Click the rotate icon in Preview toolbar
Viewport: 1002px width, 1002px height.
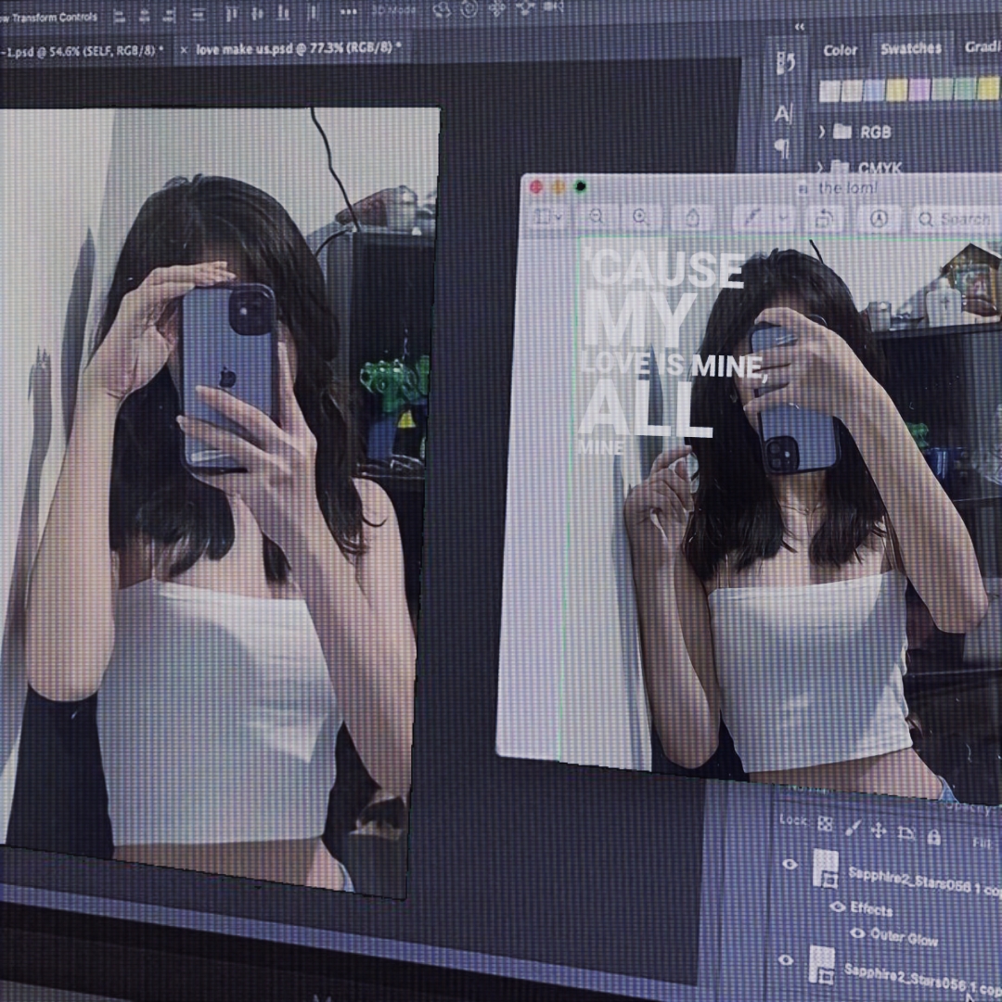[x=824, y=217]
